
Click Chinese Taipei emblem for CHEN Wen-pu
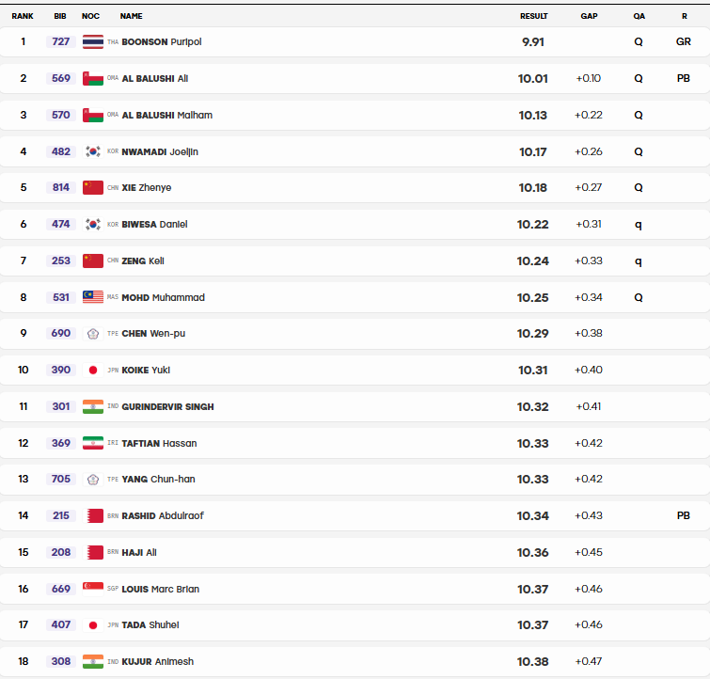pyautogui.click(x=93, y=334)
